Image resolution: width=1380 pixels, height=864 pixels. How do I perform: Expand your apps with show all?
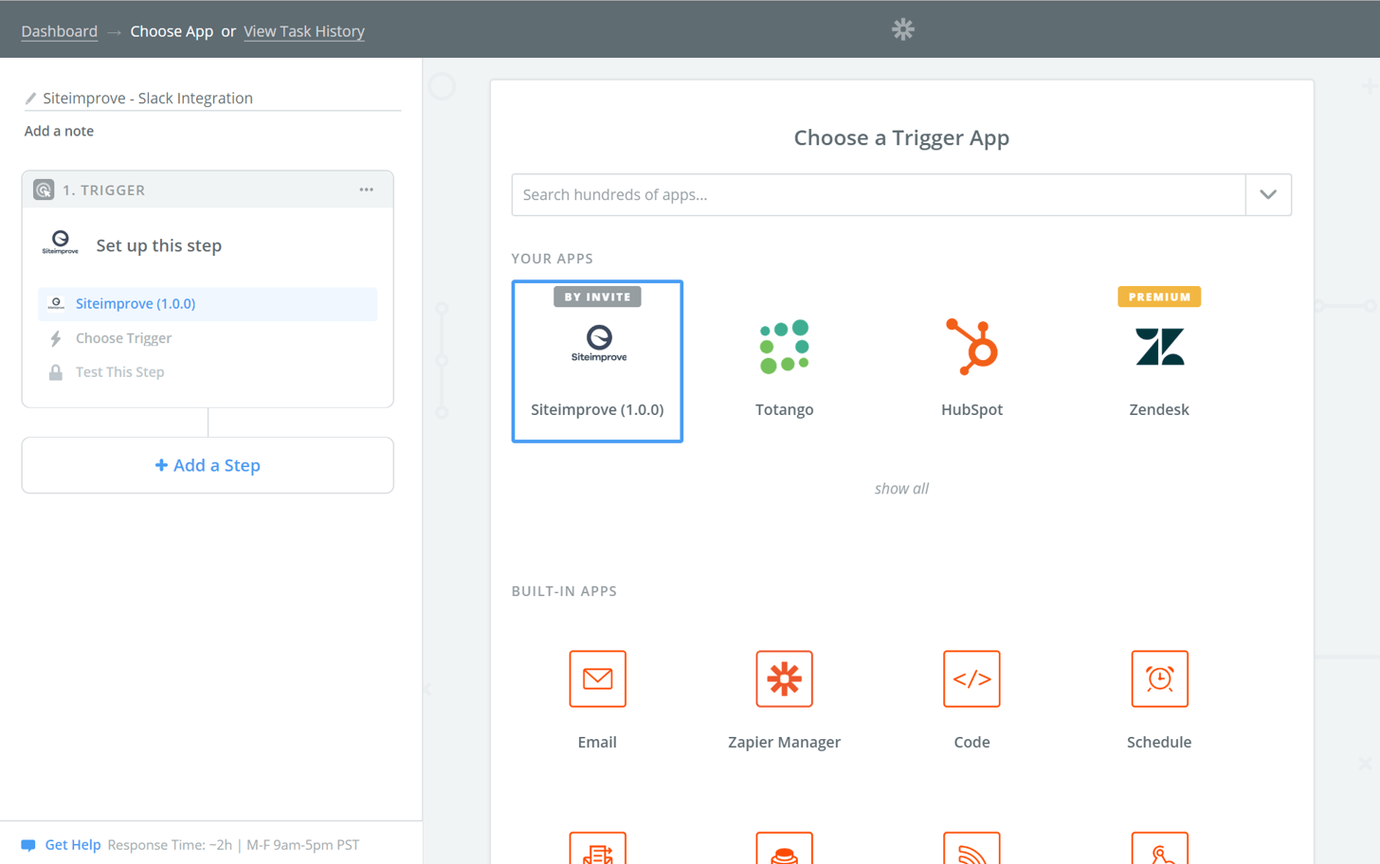[900, 489]
